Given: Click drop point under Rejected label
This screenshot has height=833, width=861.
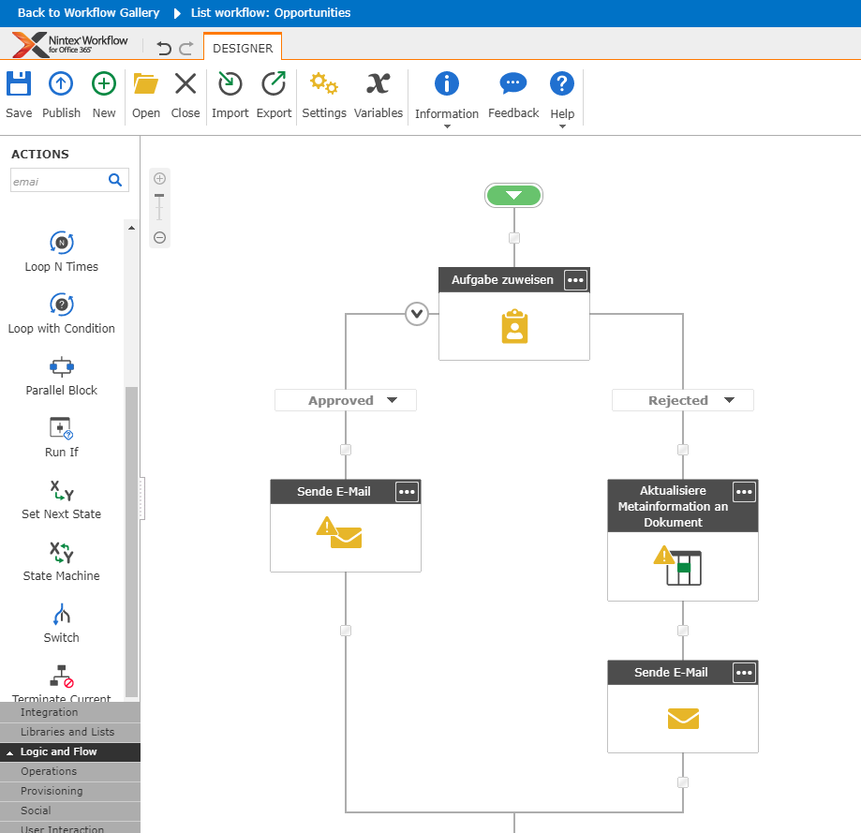Looking at the screenshot, I should (x=683, y=450).
